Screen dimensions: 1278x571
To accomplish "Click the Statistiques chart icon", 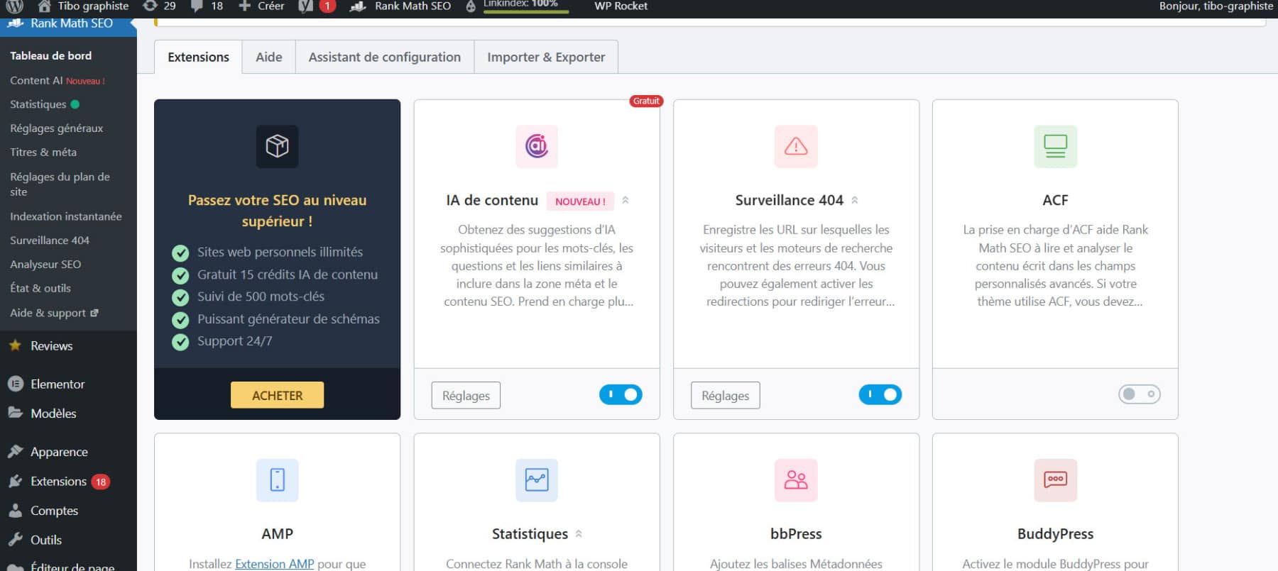I will pos(536,480).
